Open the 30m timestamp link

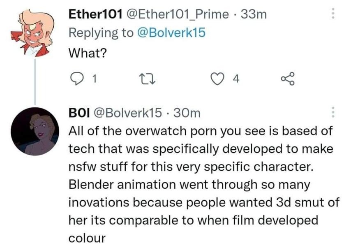pyautogui.click(x=187, y=112)
